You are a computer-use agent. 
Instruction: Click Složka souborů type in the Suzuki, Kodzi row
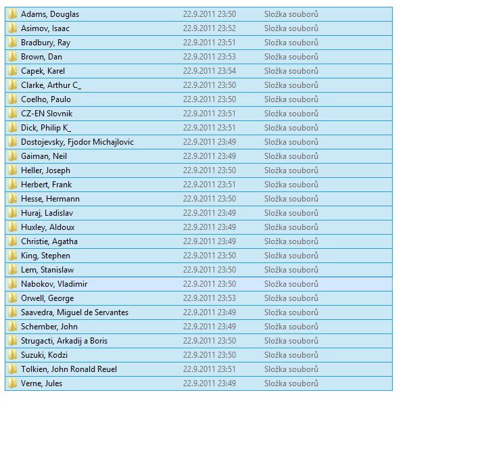point(291,355)
